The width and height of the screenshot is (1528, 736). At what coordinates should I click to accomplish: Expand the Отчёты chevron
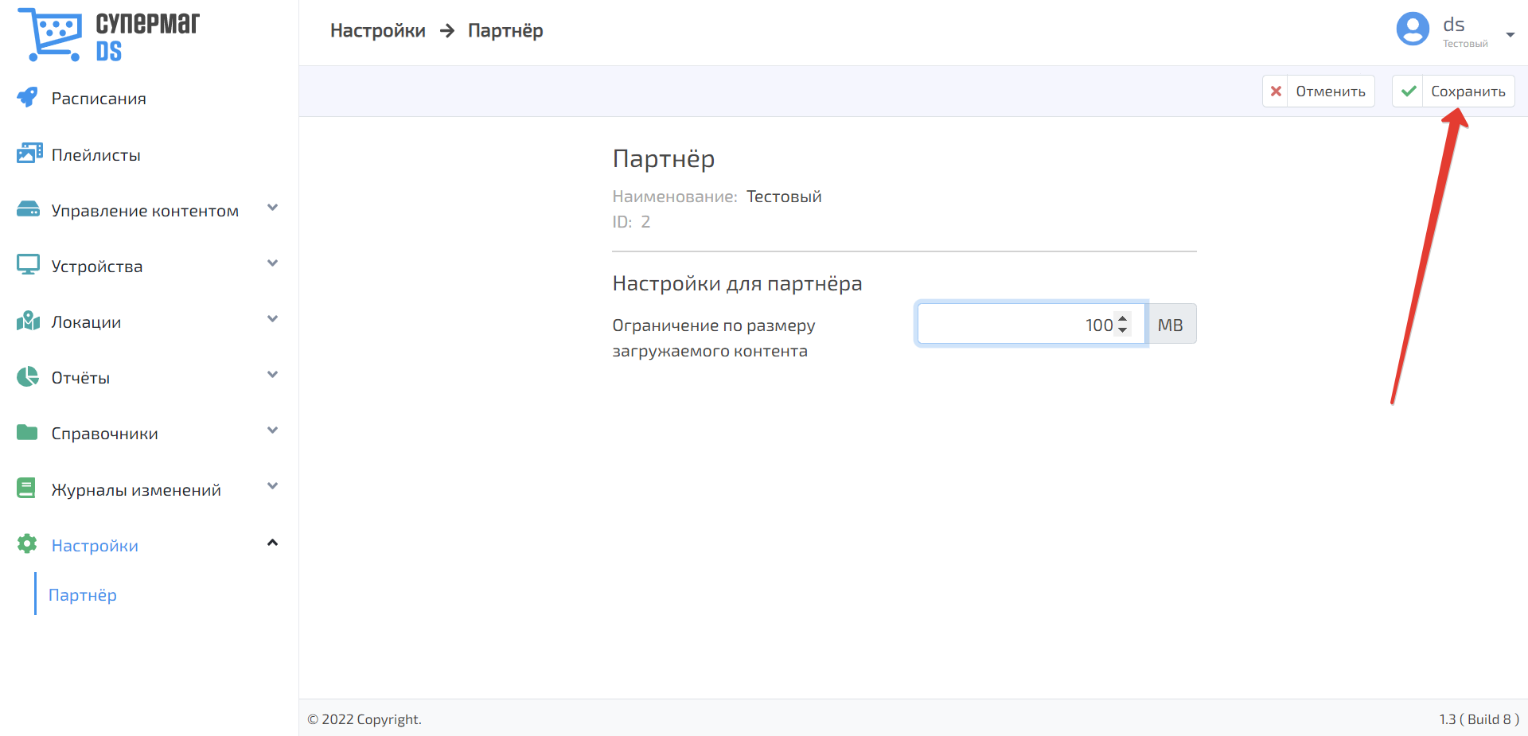272,375
